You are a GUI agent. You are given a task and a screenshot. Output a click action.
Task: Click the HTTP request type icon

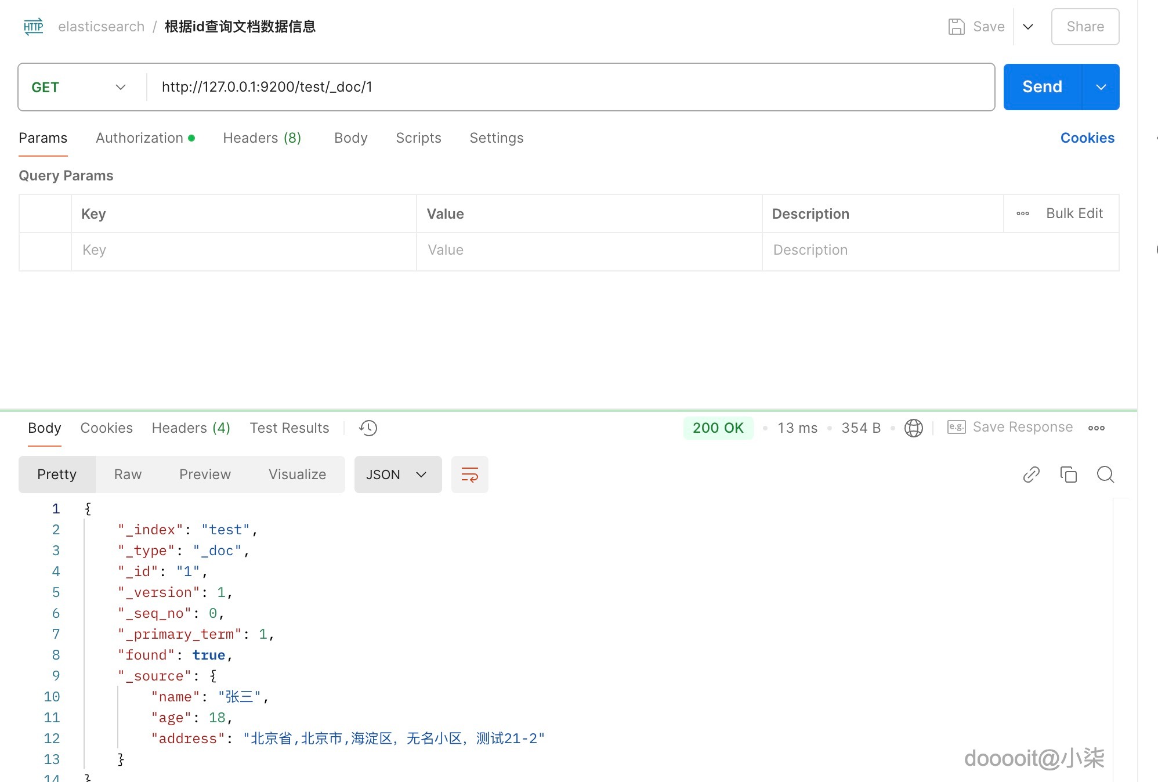tap(34, 27)
